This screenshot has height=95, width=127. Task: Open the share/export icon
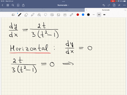pos(23,5)
